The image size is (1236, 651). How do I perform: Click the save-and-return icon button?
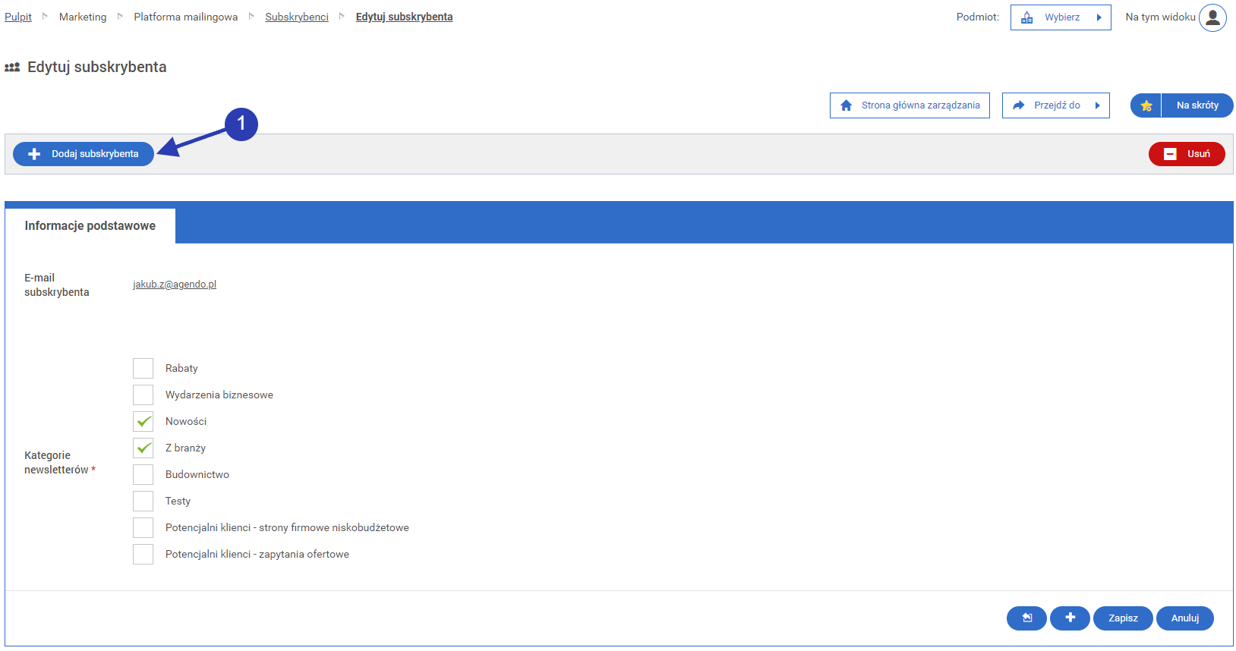tap(1026, 618)
